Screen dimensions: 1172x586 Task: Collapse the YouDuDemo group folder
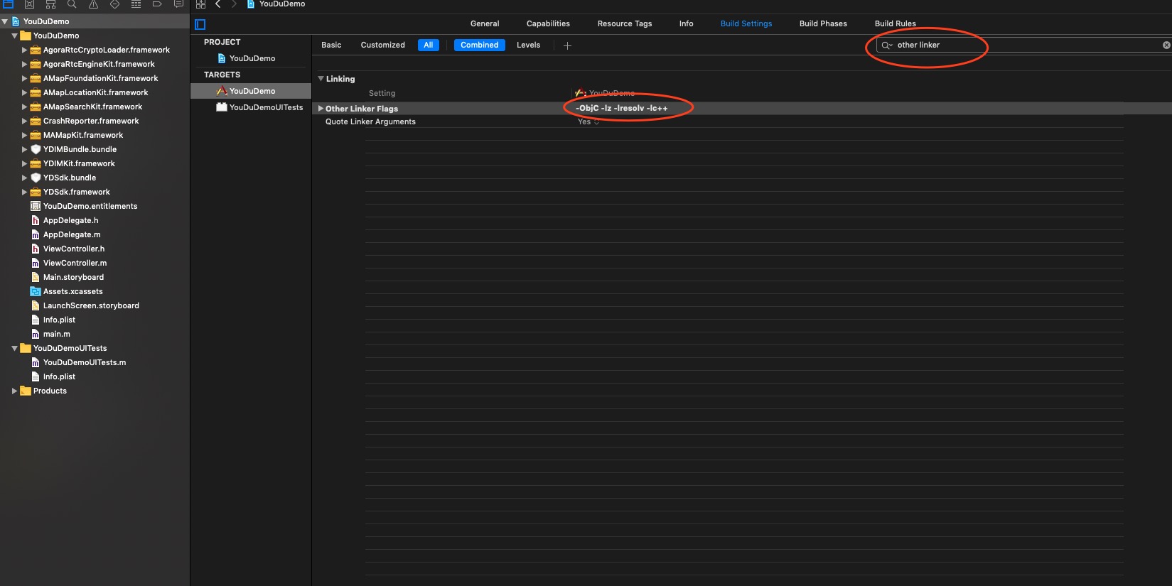15,36
